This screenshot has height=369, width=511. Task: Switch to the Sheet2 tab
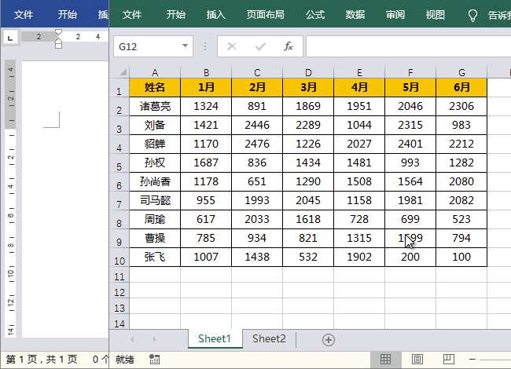pos(268,339)
